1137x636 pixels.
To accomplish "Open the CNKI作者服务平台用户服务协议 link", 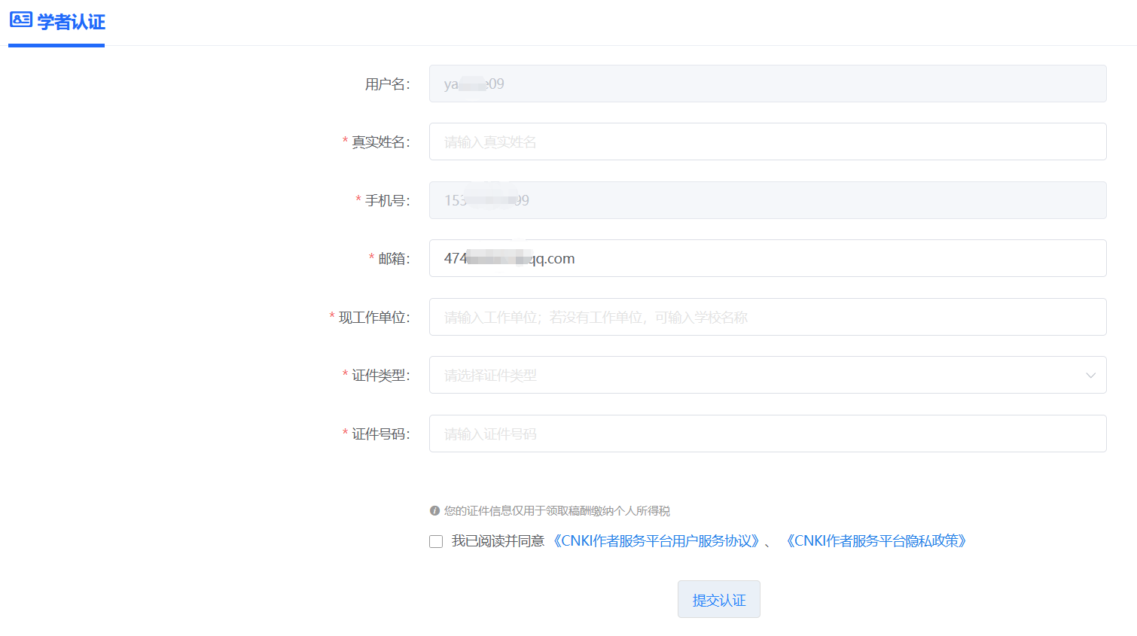I will (656, 541).
